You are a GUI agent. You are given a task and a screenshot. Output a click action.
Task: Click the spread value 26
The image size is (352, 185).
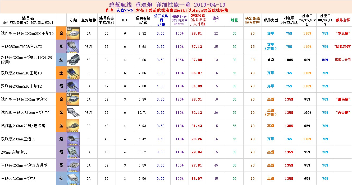tap(216, 113)
